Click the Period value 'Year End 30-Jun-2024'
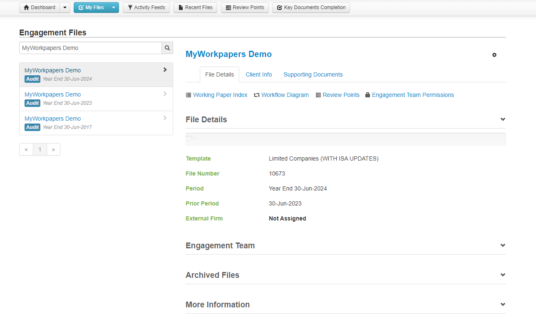This screenshot has height=334, width=536. 298,188
